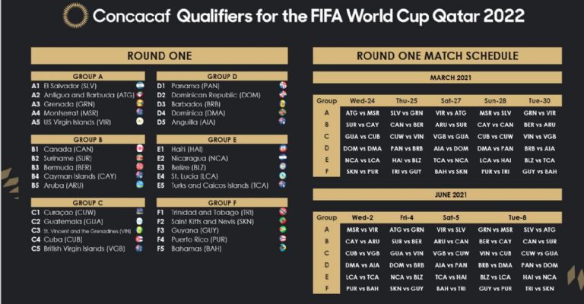Click the Canada flag icon
Viewport: 584px width, 304px height.
[x=140, y=148]
